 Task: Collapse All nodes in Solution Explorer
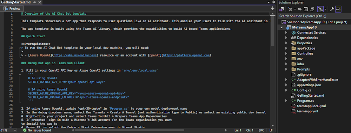(306, 9)
